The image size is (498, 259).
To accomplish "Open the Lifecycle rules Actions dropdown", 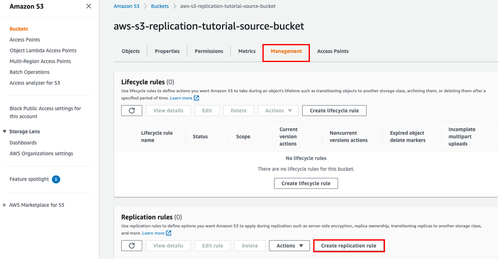I will click(278, 111).
